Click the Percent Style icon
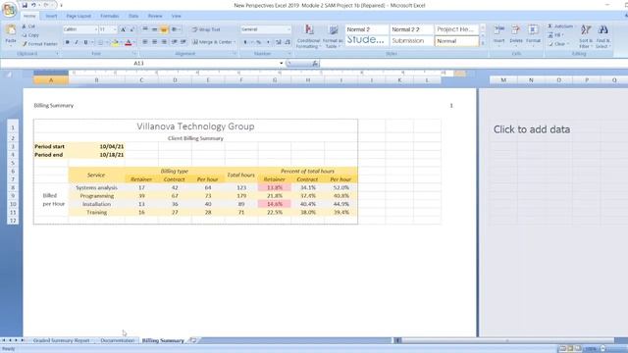 pyautogui.click(x=258, y=42)
